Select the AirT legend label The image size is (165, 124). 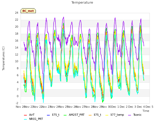tap(32, 115)
